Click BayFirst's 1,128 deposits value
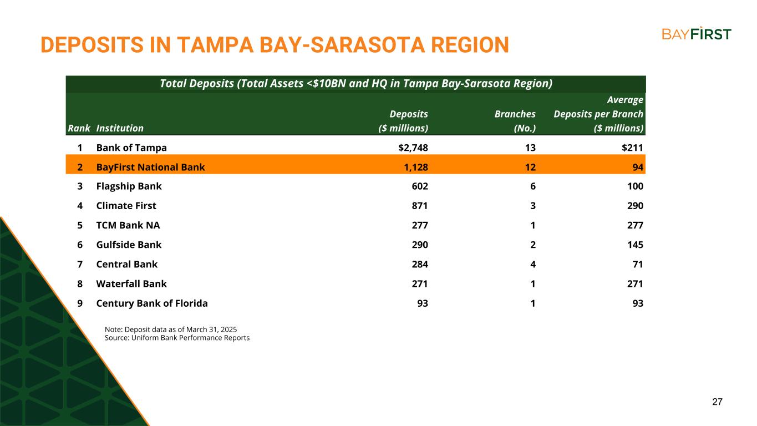This screenshot has width=757, height=426. coord(415,167)
